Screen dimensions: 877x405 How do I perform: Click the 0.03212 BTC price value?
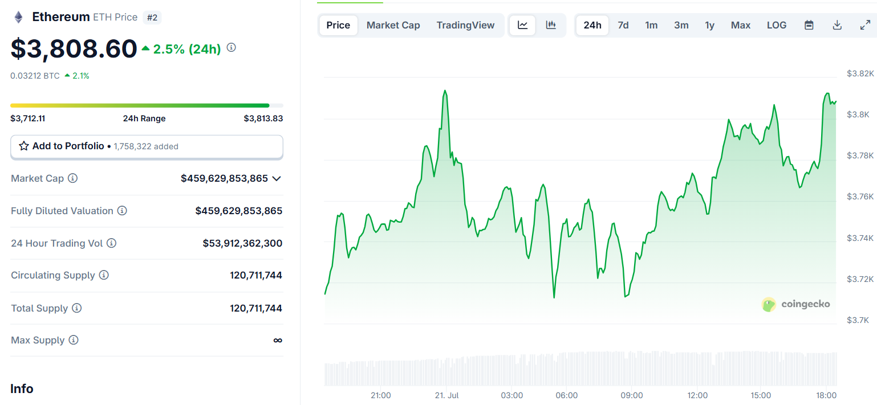(35, 75)
